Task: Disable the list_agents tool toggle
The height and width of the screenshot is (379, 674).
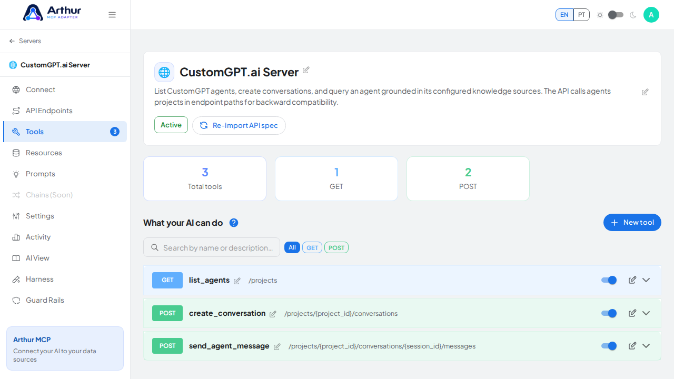Action: [609, 280]
